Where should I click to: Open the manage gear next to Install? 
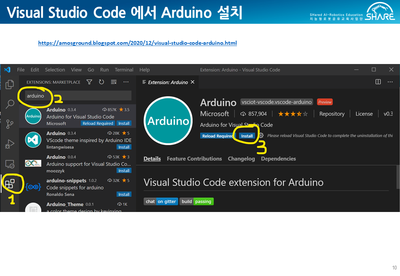coord(261,136)
